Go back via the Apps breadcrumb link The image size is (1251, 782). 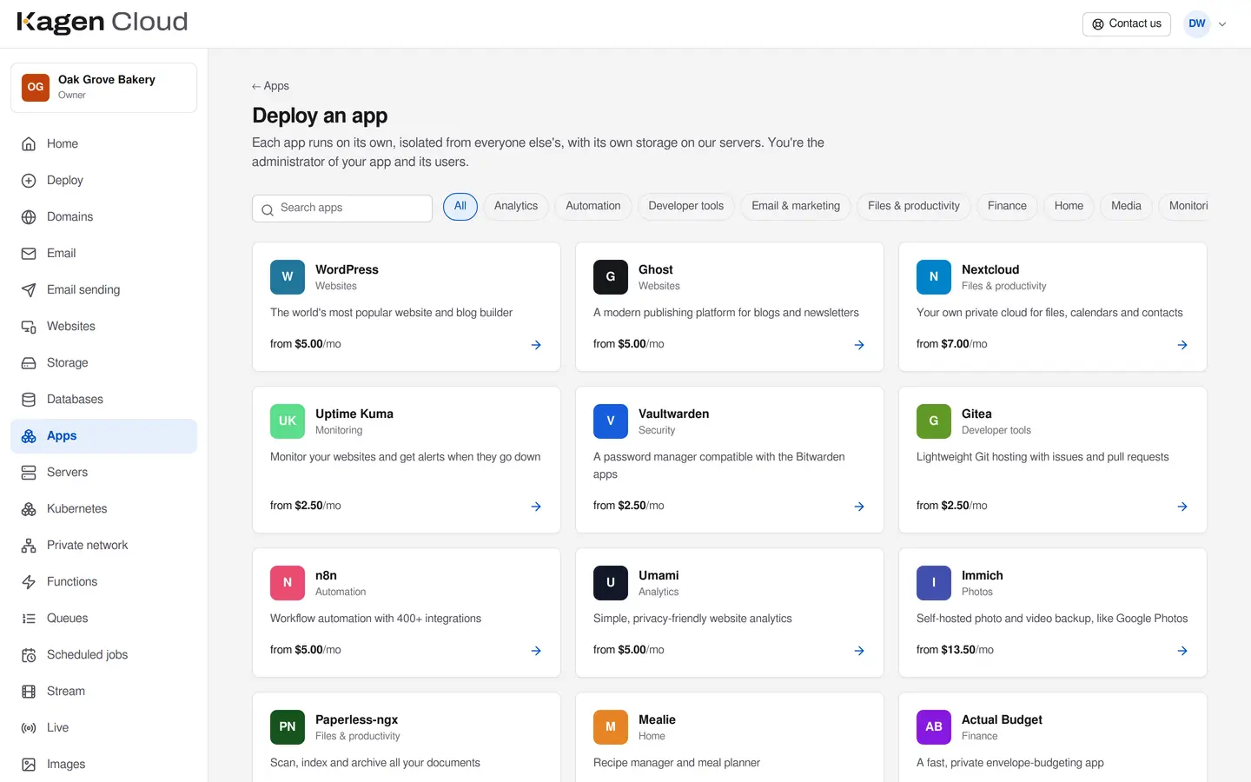click(270, 86)
